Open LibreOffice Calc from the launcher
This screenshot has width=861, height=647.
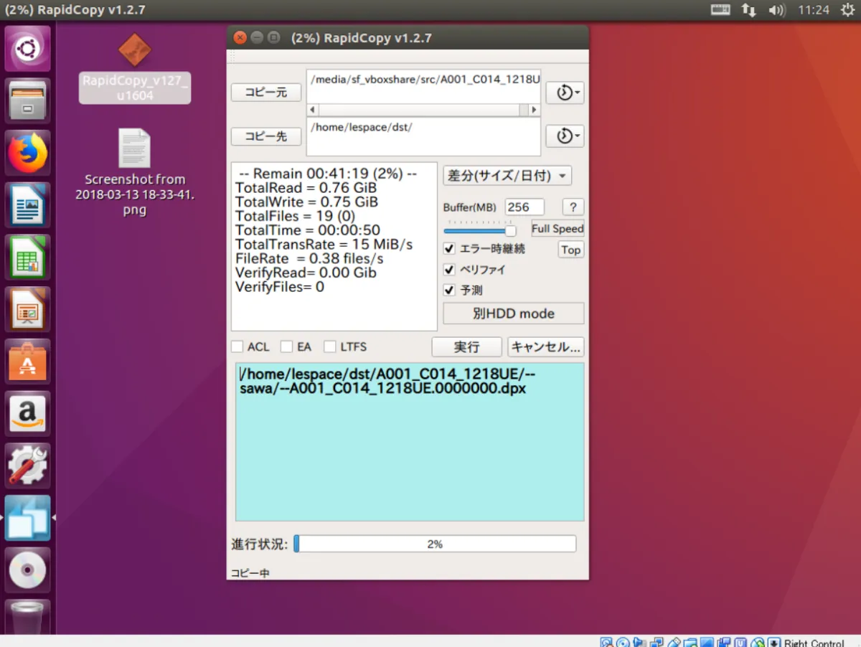28,257
